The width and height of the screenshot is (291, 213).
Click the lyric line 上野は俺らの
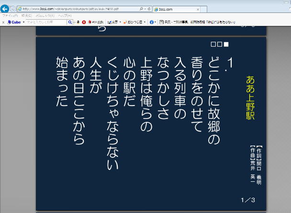[x=146, y=95]
